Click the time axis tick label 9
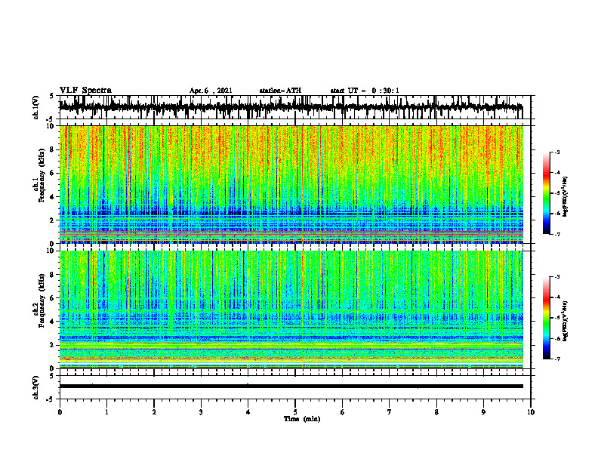The height and width of the screenshot is (462, 598). click(x=483, y=412)
